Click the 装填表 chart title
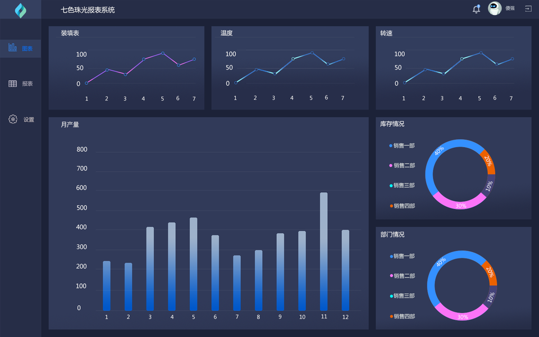Screen dimensions: 539x337 coord(70,33)
